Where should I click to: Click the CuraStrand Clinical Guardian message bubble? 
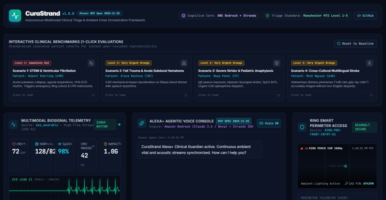(x=200, y=150)
